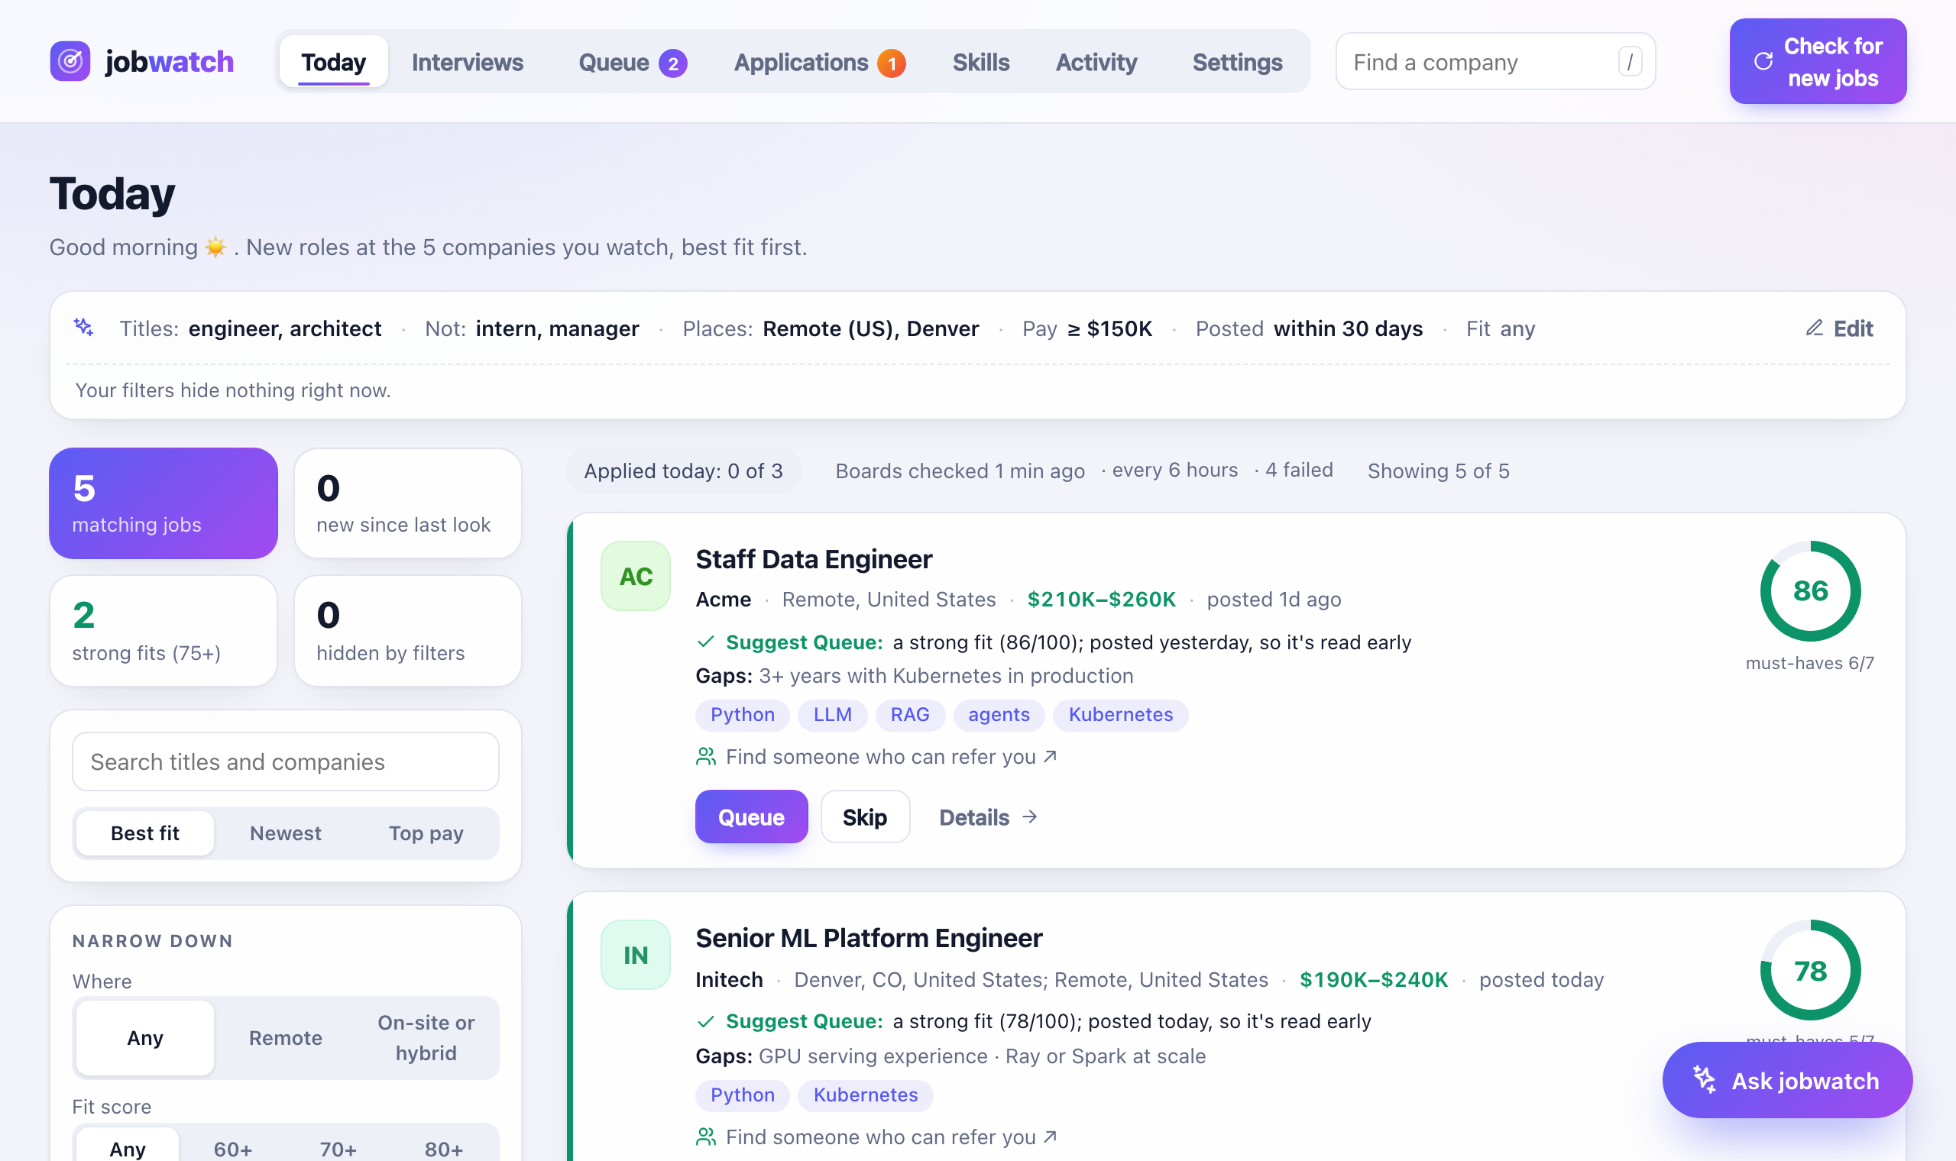Viewport: 1956px width, 1161px height.
Task: Open Details for Staff Data Engineer
Action: coord(988,817)
